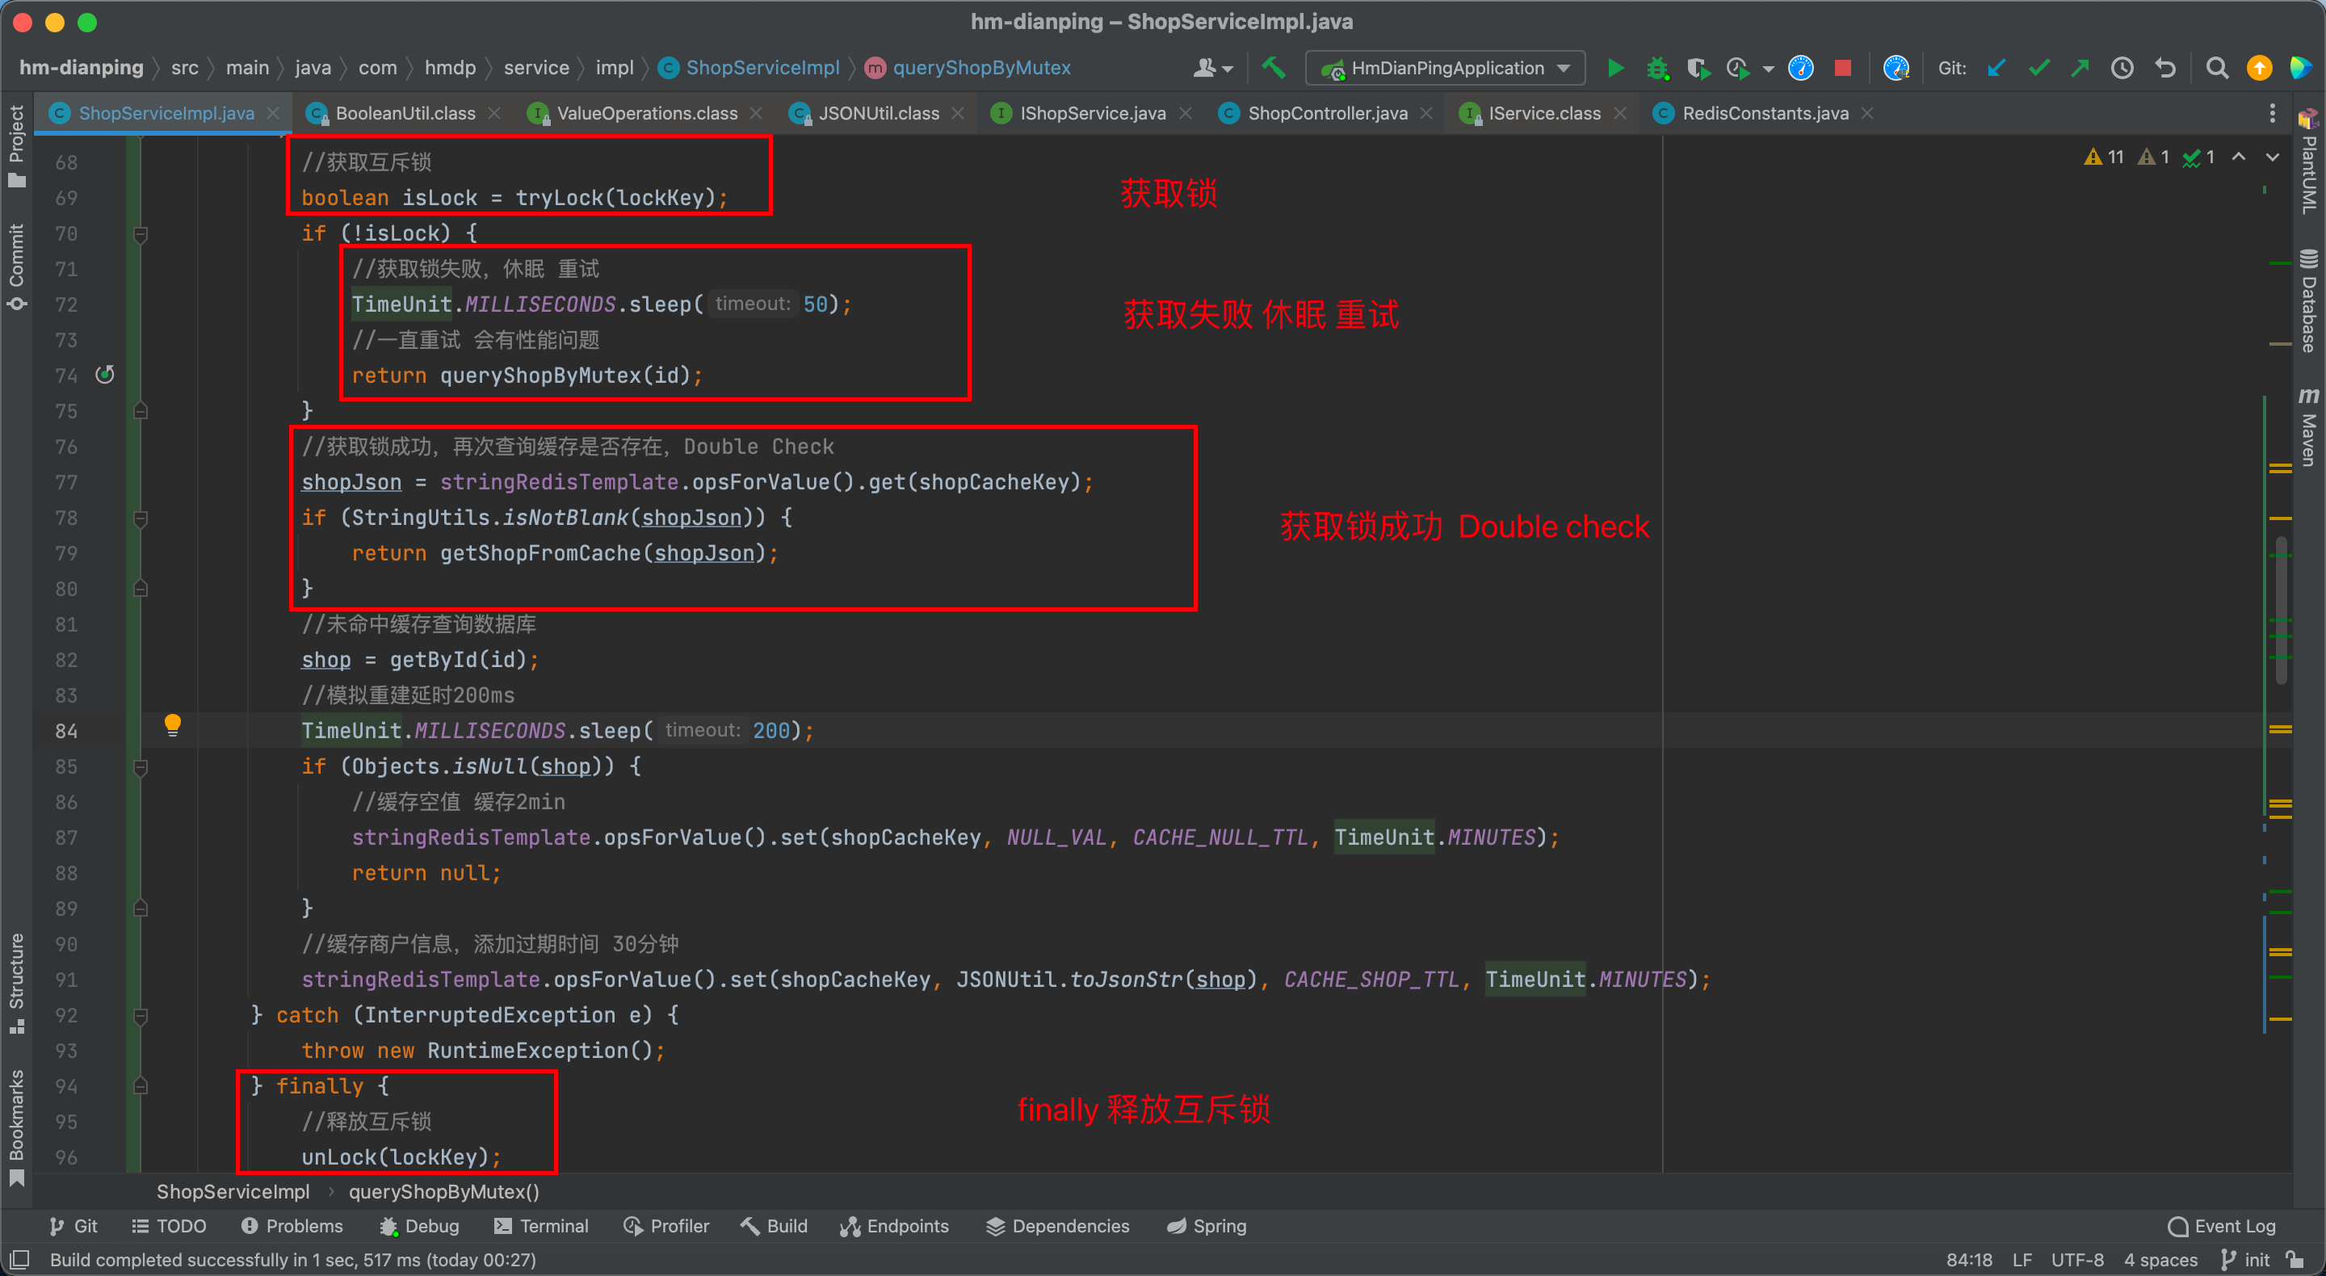Show intention actions yellow lightbulb on line 84

tap(173, 724)
